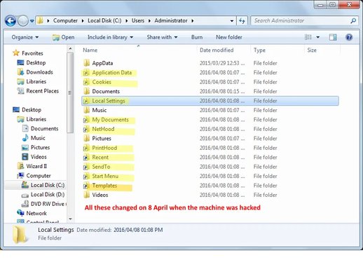Select the Application Data folder shortcut
Viewport: 363px width, 269px height.
[107, 73]
